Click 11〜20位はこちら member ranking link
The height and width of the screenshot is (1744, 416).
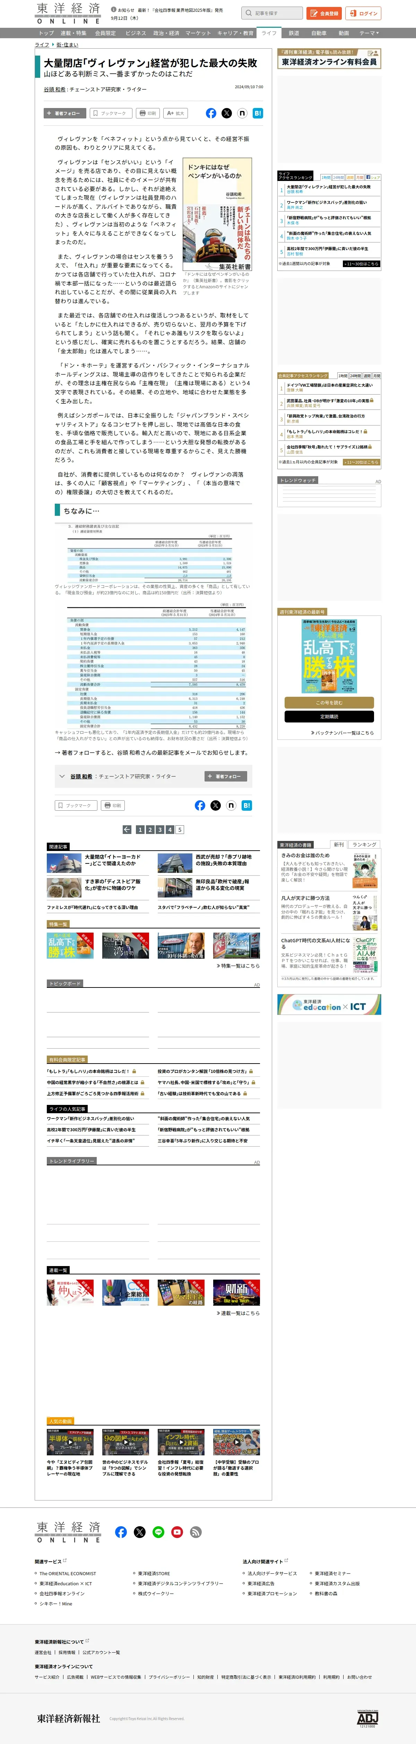(361, 462)
